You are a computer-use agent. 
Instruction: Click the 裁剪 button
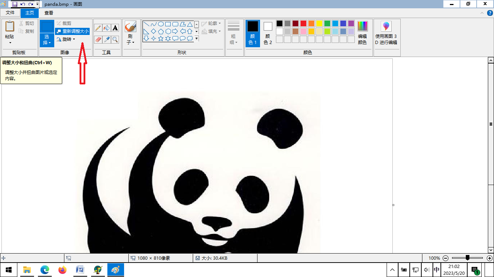tap(64, 23)
